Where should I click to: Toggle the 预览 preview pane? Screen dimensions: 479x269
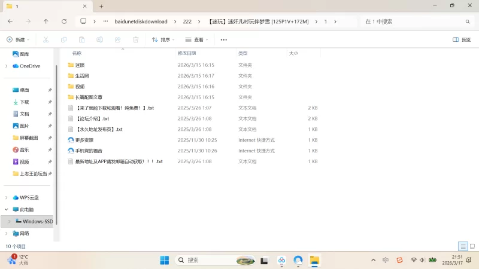462,40
